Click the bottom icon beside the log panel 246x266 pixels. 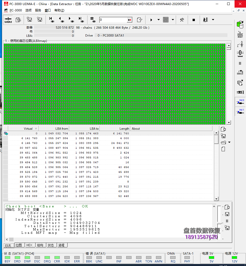(227, 228)
